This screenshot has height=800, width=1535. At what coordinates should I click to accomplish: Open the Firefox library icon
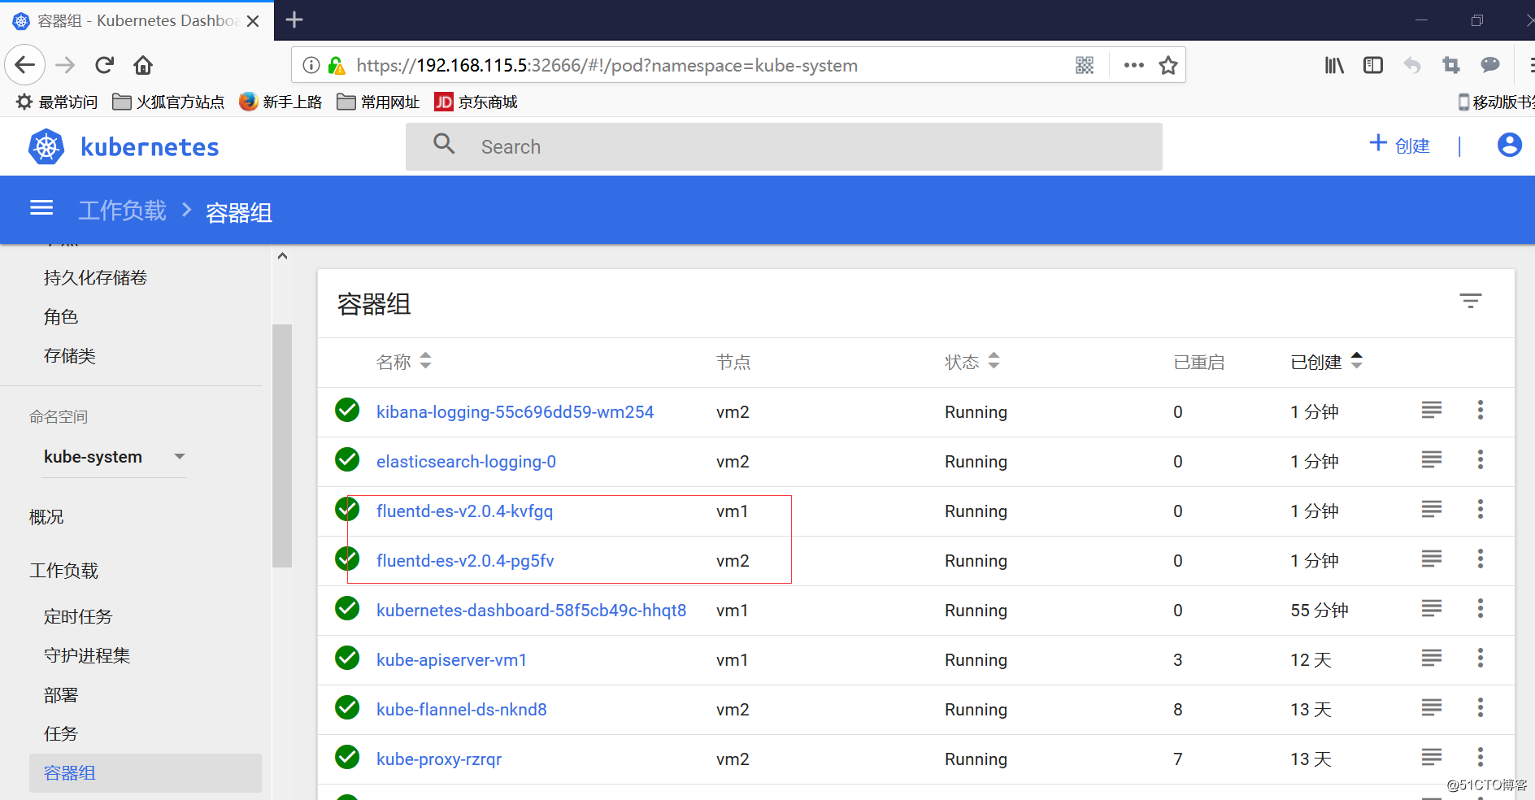(1334, 65)
